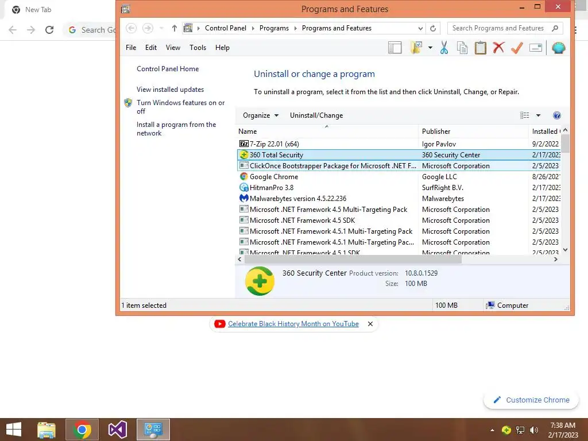This screenshot has width=588, height=441.
Task: Select Microsoft .NET Framework 4.5 Multi-Targeting Pack
Action: pyautogui.click(x=399, y=209)
